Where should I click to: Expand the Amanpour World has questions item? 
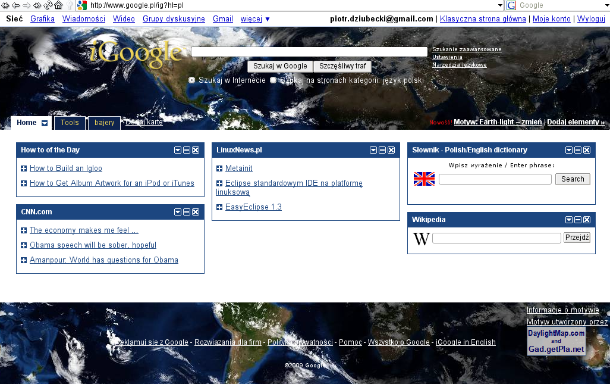pyautogui.click(x=24, y=260)
